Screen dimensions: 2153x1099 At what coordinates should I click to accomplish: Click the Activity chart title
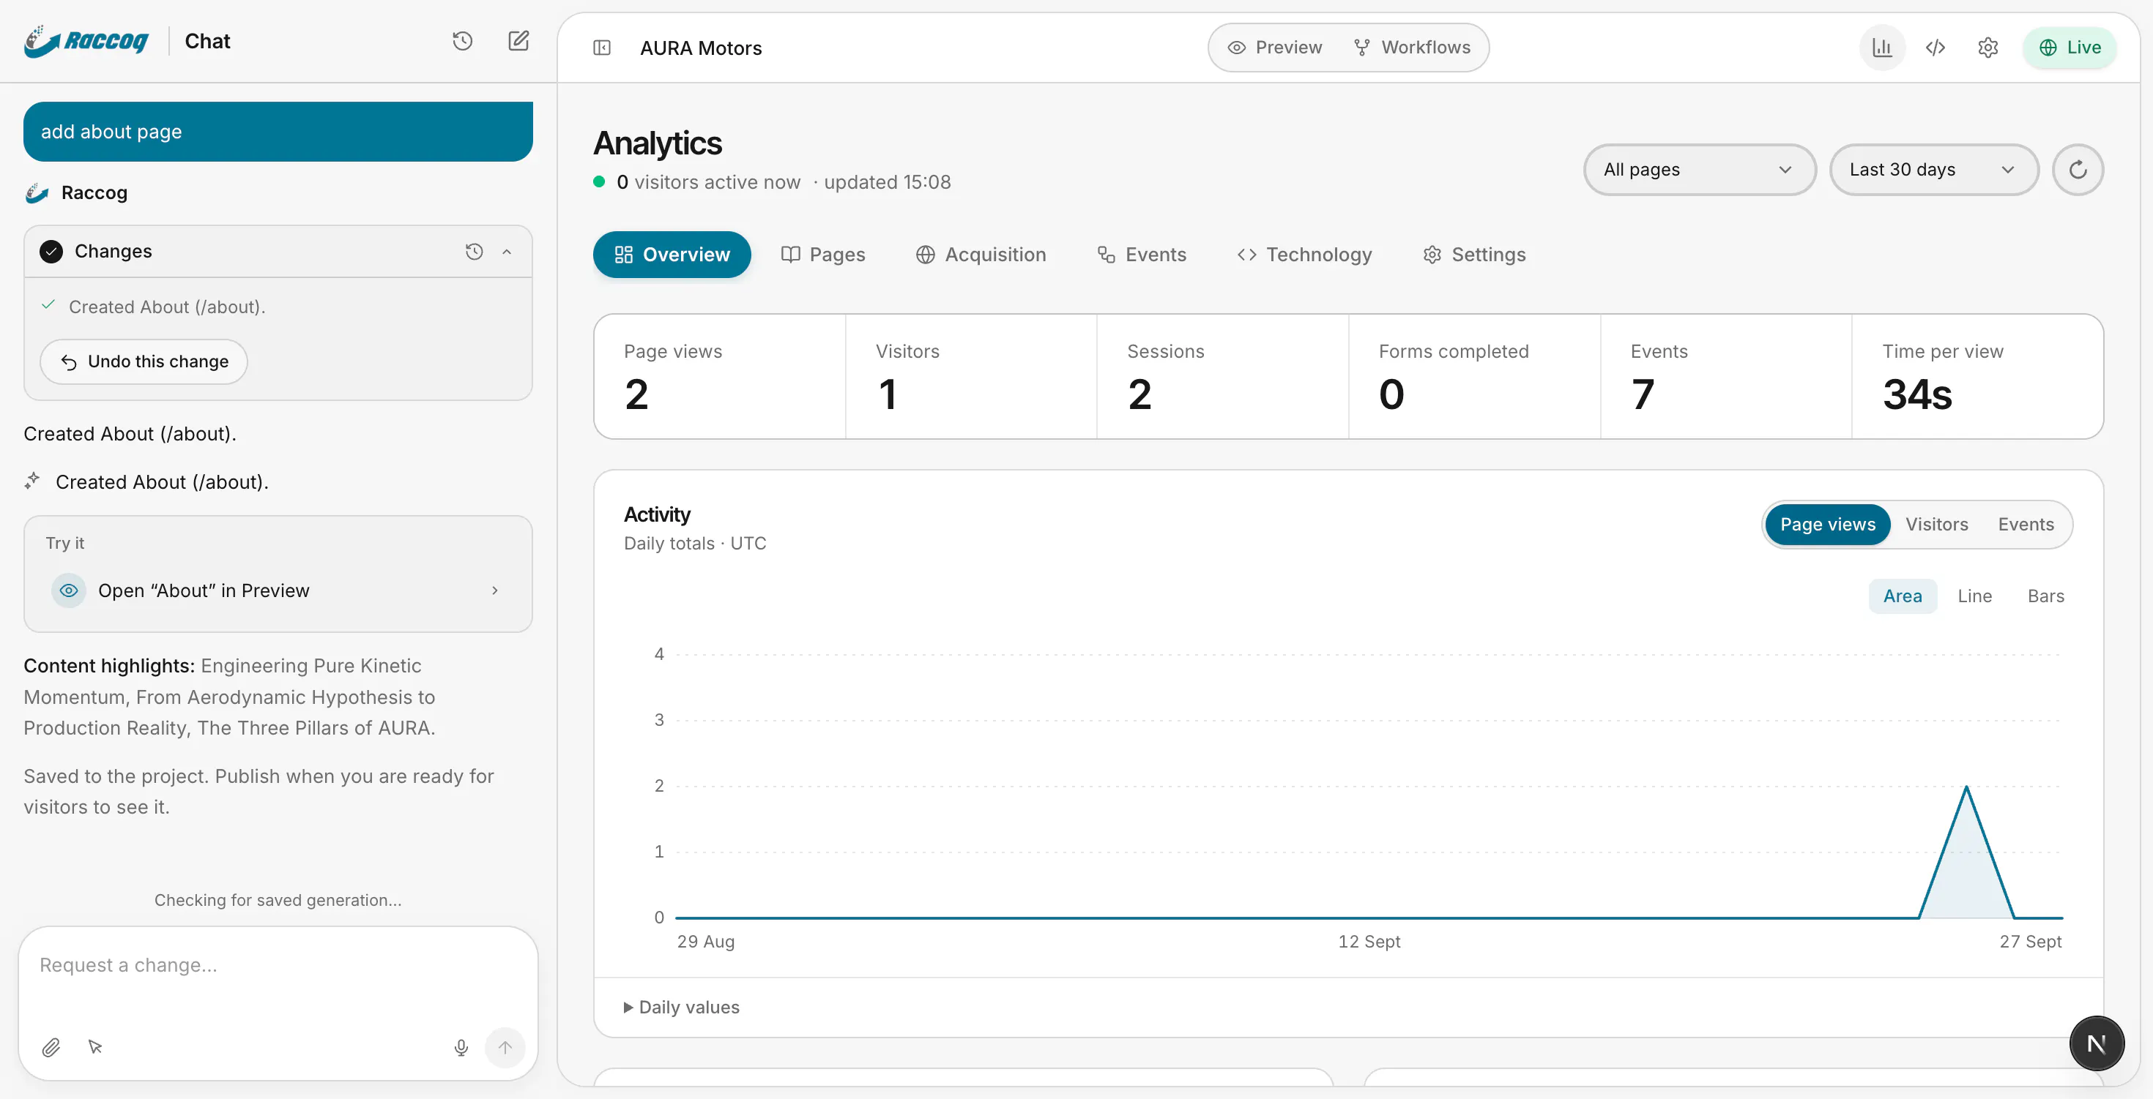click(x=657, y=514)
